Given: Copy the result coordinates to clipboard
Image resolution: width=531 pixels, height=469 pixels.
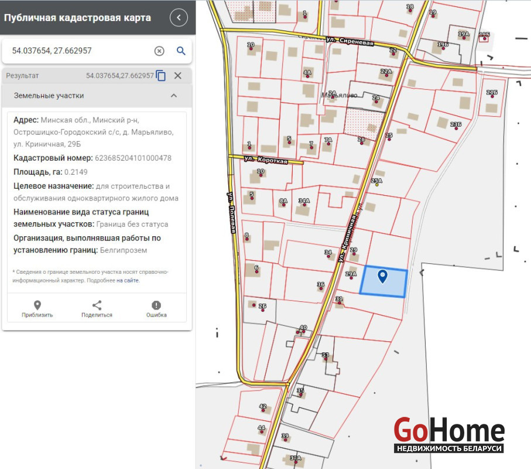Looking at the screenshot, I should point(161,76).
